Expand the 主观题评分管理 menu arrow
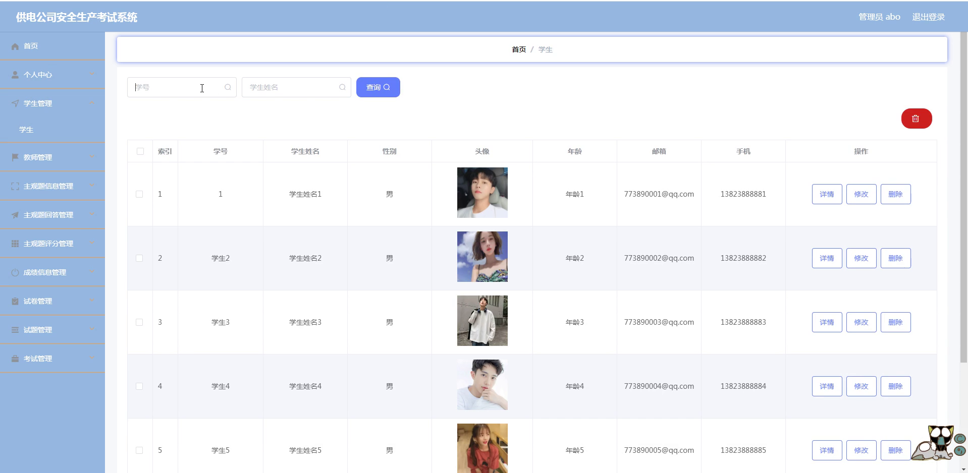The width and height of the screenshot is (968, 473). [x=92, y=243]
